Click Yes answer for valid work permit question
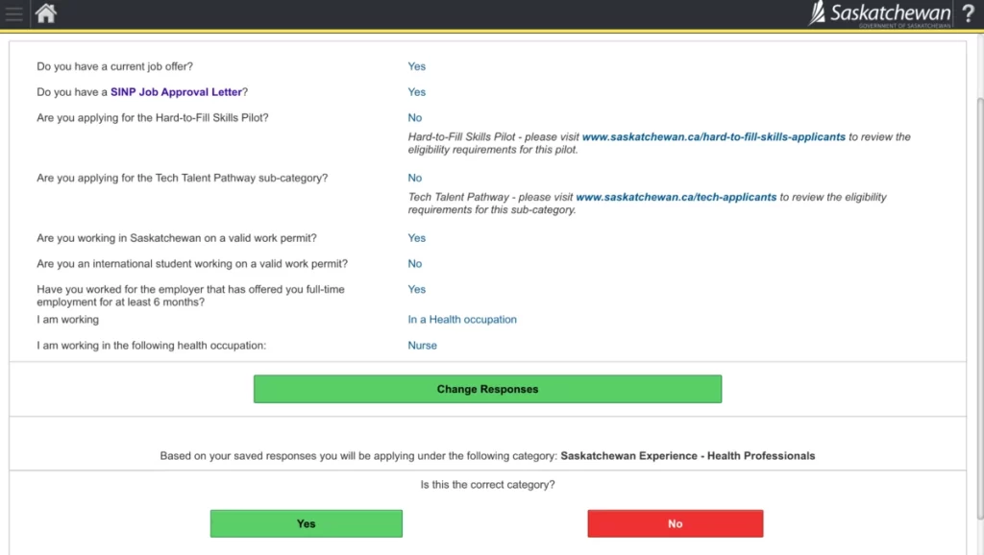This screenshot has width=984, height=555. (x=416, y=238)
